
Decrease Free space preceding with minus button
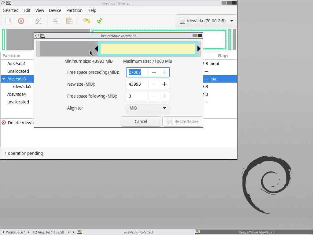tap(154, 72)
